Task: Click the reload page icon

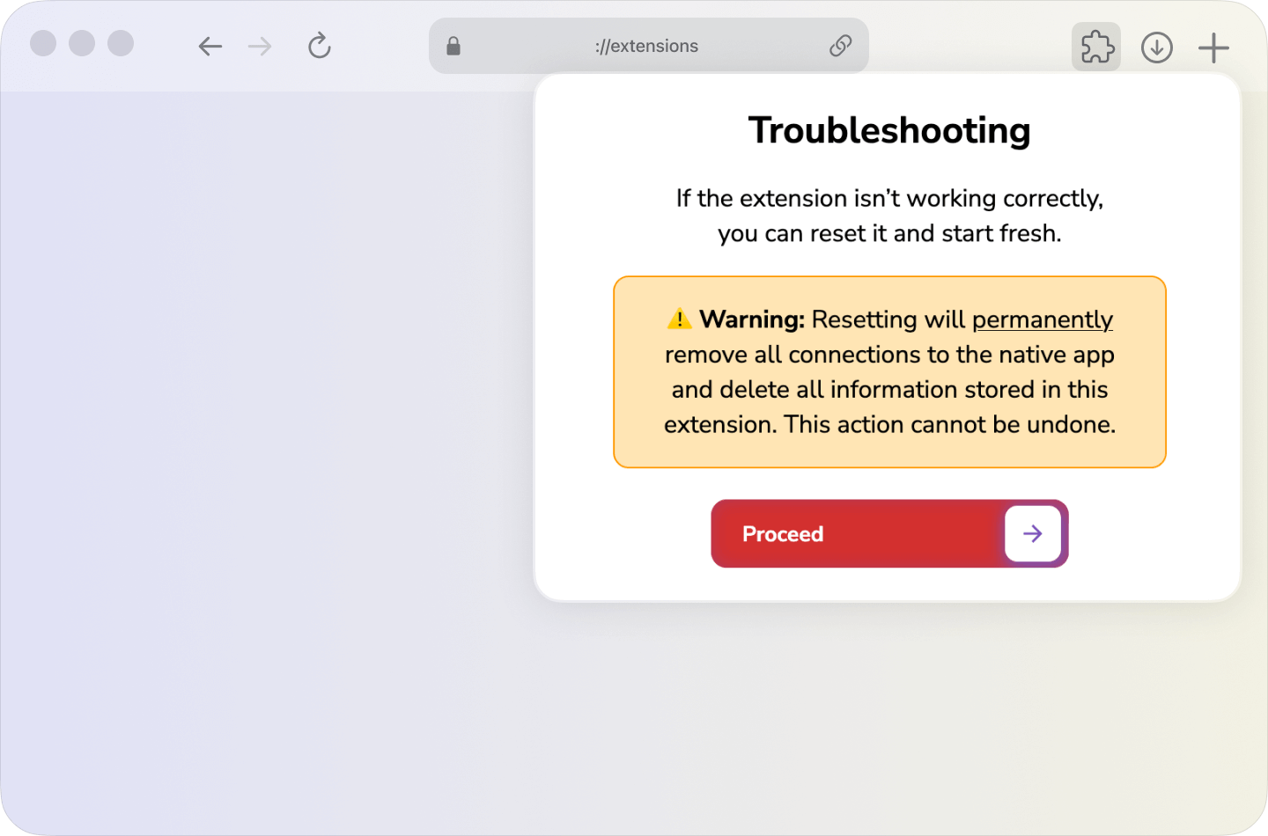Action: (x=319, y=46)
